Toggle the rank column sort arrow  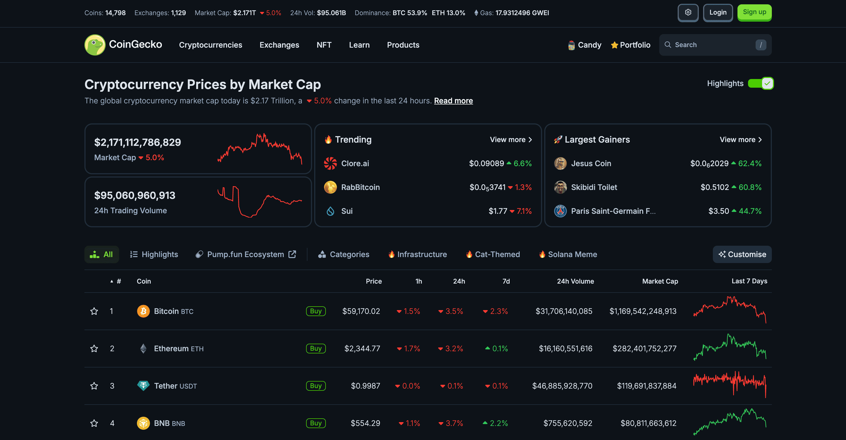[112, 281]
